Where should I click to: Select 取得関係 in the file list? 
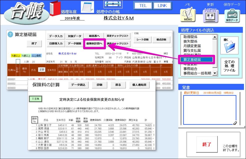(197, 37)
